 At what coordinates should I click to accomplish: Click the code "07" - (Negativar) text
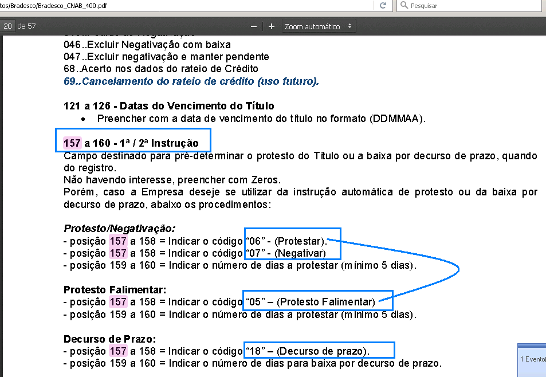click(286, 253)
